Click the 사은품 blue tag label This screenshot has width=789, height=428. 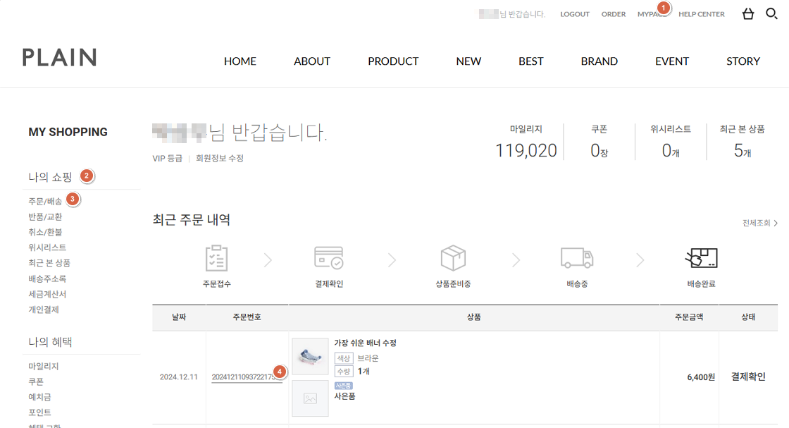344,386
